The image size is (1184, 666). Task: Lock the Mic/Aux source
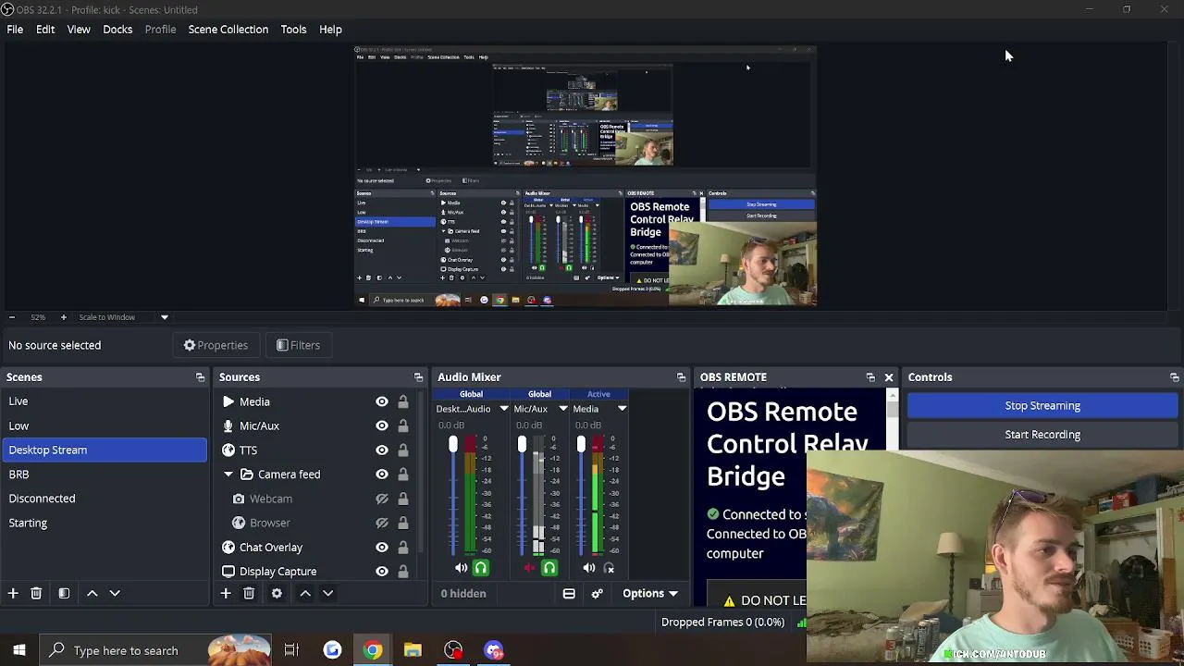click(x=402, y=425)
